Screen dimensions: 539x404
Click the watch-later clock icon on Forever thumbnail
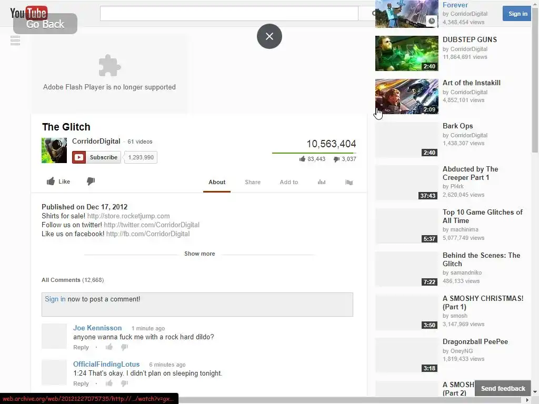(432, 21)
